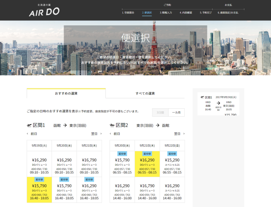Click 前日 chevron for 区間2
This screenshot has width=271, height=207.
click(110, 134)
